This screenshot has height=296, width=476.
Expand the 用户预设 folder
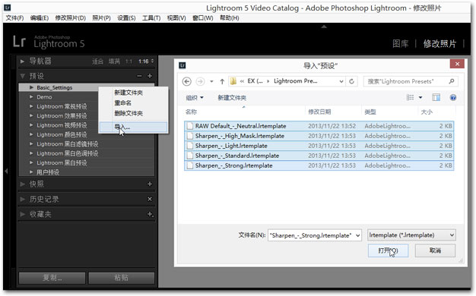(x=32, y=172)
